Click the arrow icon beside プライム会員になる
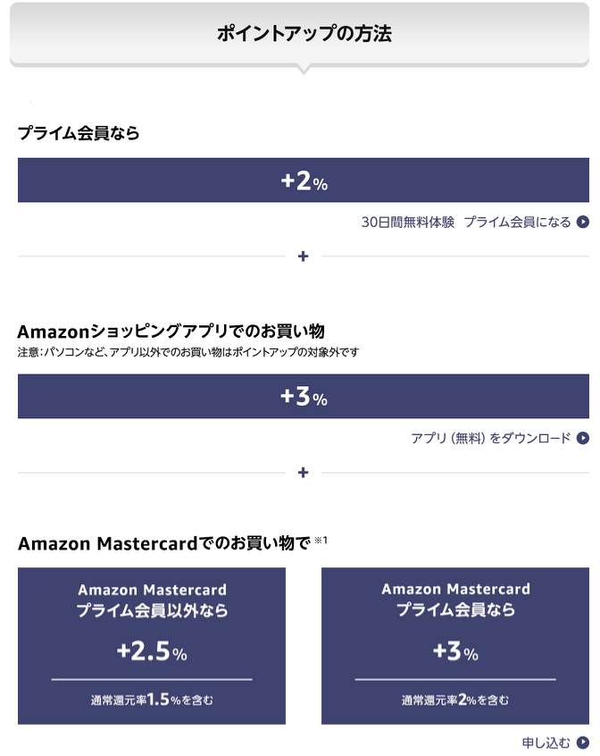 583,222
